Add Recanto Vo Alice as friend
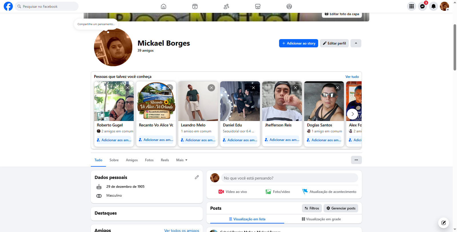 coord(156,140)
